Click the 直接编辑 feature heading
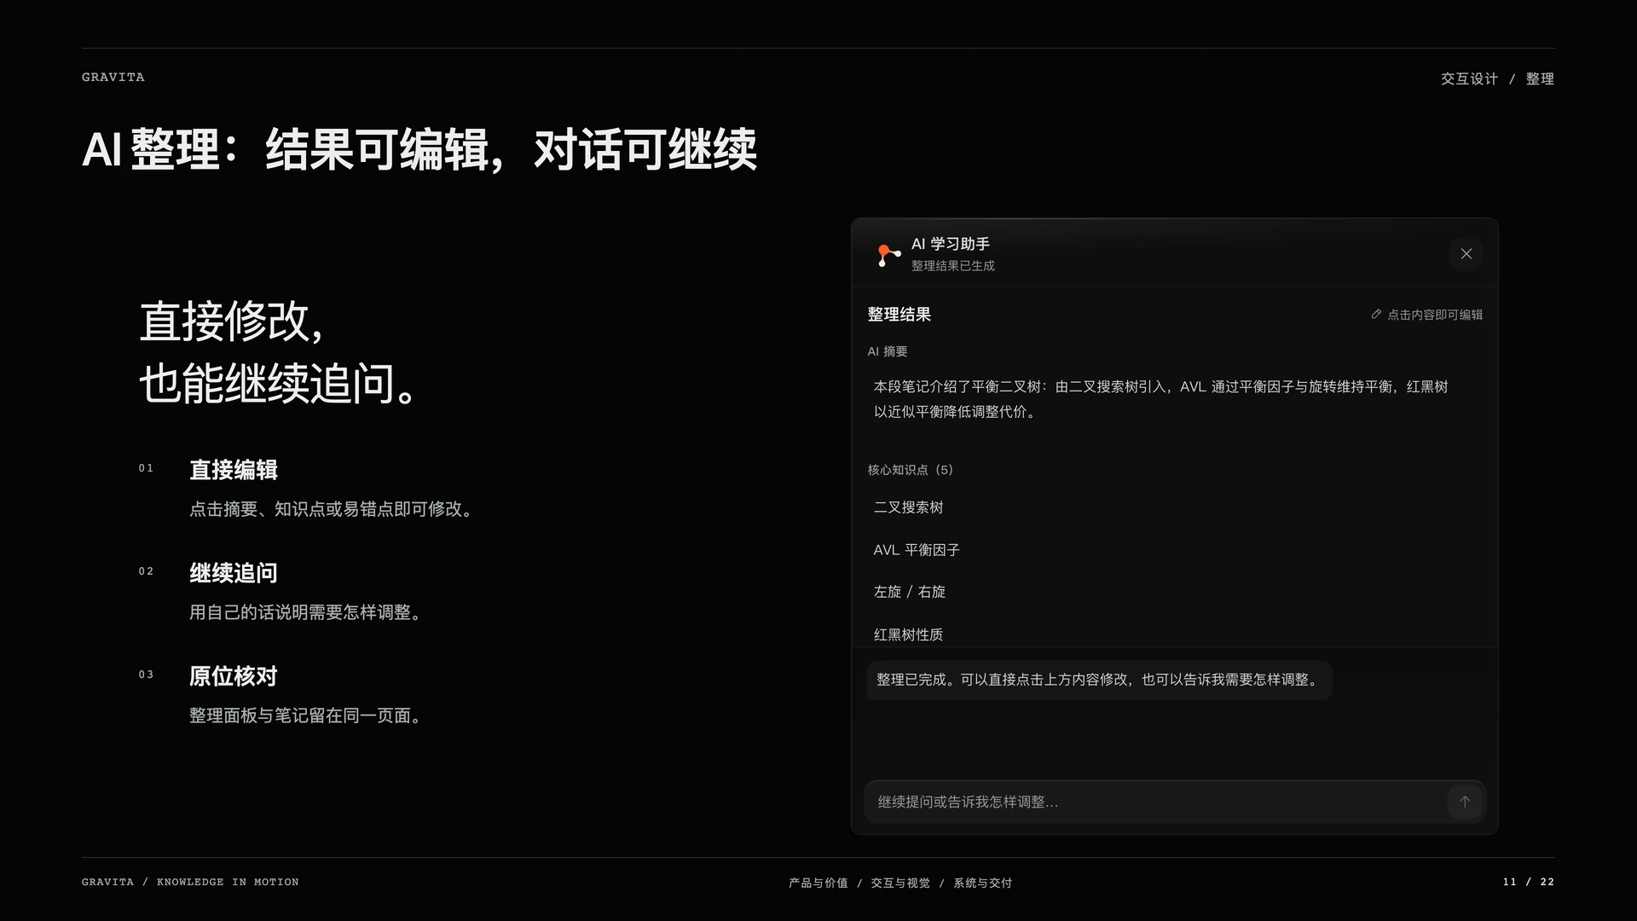This screenshot has height=921, width=1637. click(x=234, y=470)
